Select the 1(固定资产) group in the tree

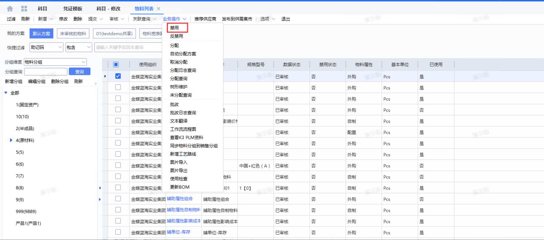(27, 105)
